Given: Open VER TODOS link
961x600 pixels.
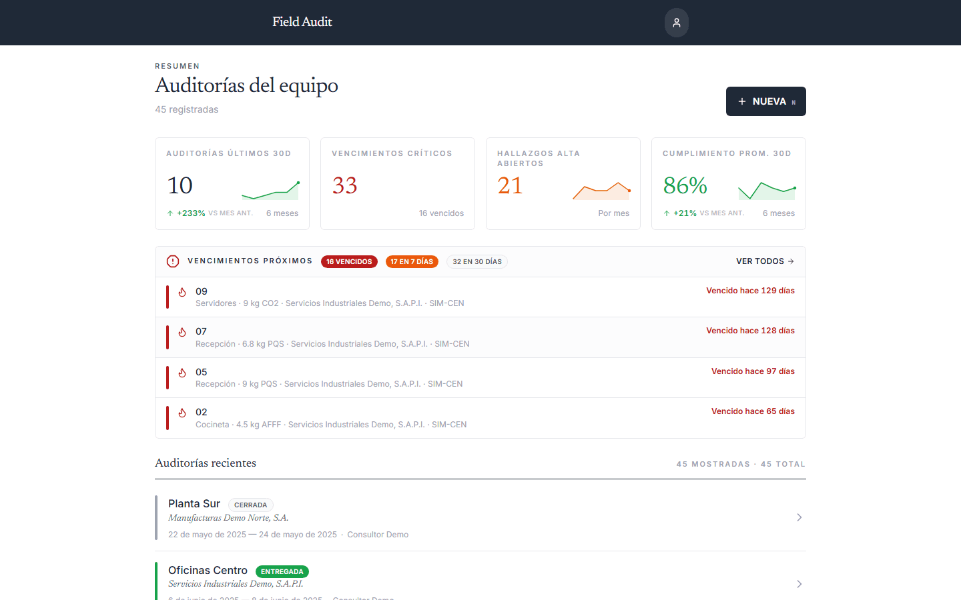Looking at the screenshot, I should pos(765,261).
